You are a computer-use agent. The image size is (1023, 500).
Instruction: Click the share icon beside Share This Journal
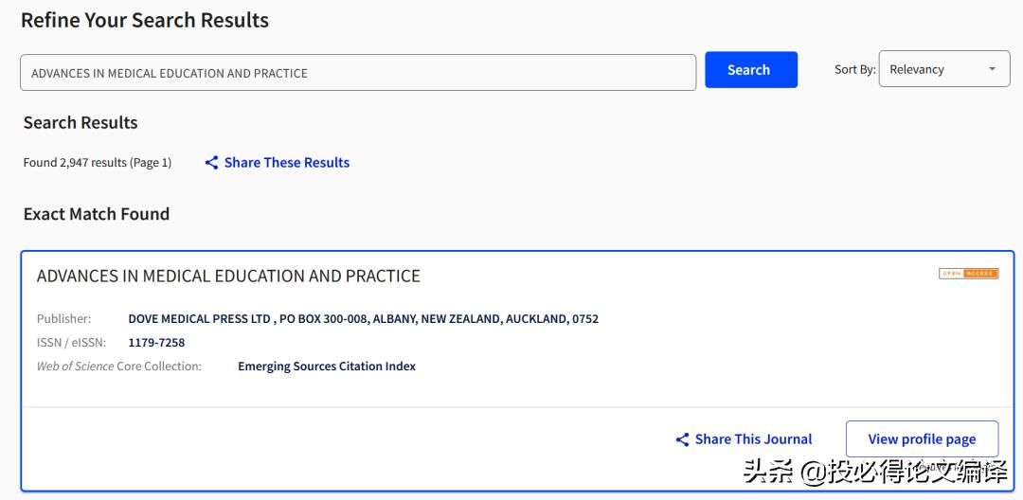pos(682,439)
